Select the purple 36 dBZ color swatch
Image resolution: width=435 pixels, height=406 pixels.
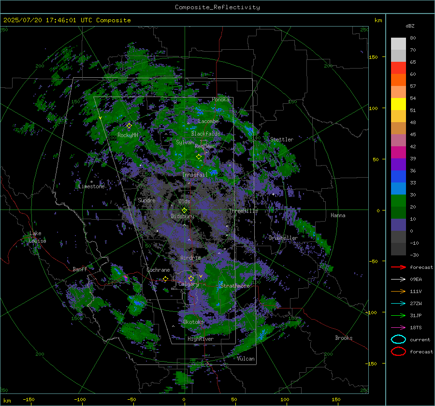tap(398, 164)
